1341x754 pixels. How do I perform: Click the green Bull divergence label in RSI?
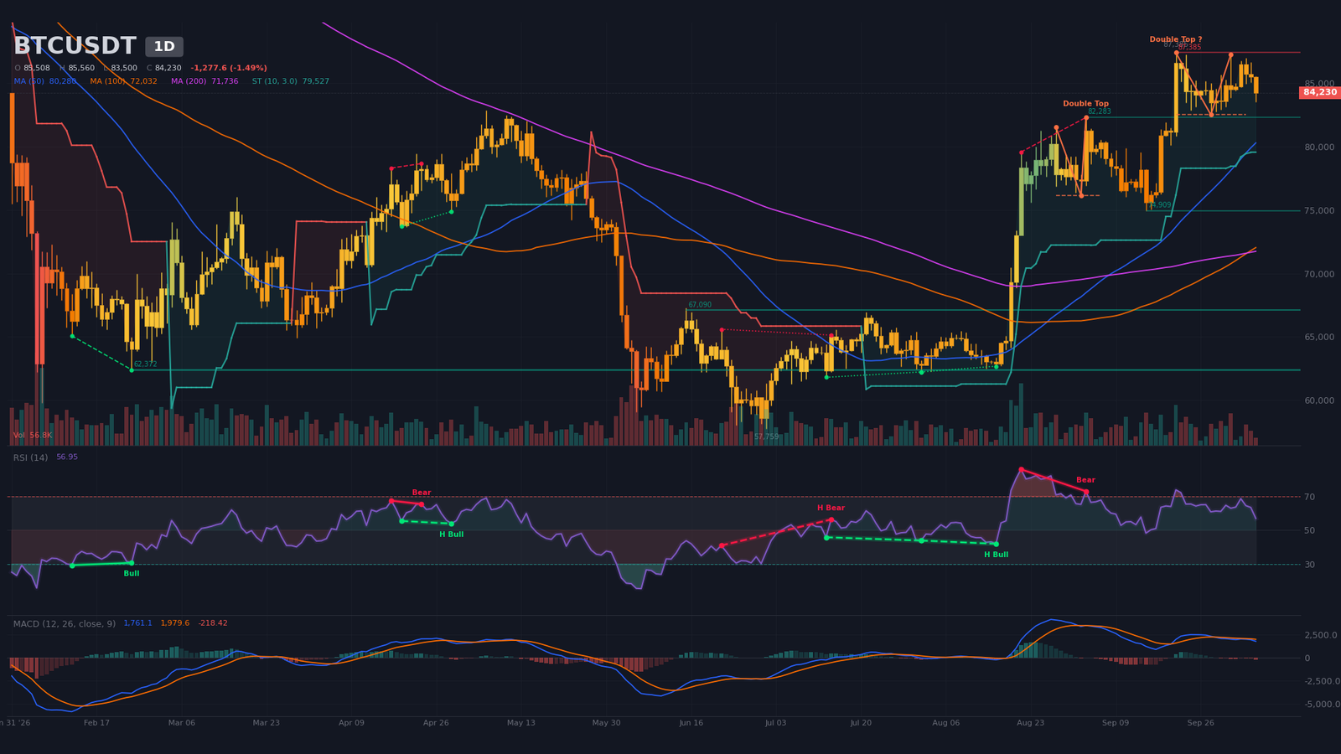click(x=132, y=573)
